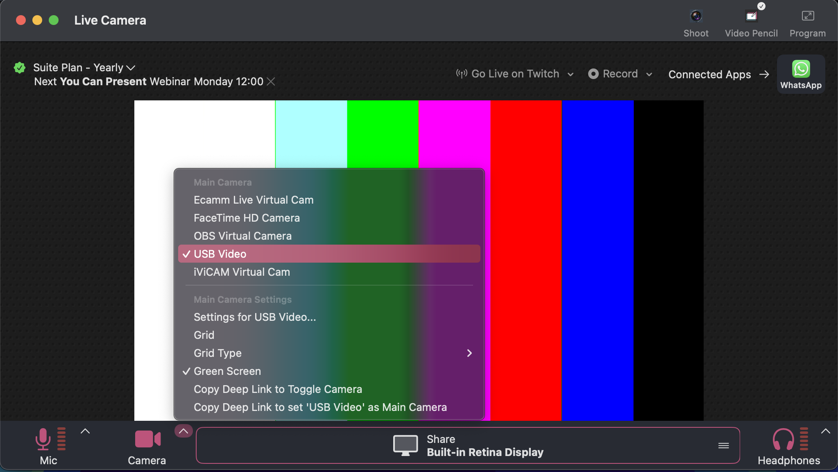Click the green verified plan badge
Image resolution: width=838 pixels, height=472 pixels.
20,68
